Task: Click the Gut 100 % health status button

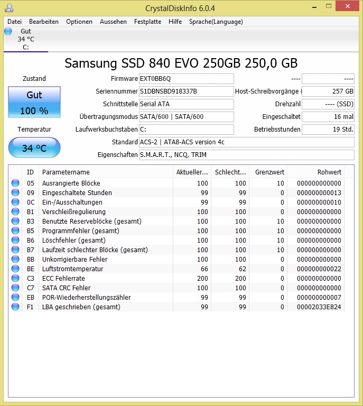Action: point(34,102)
